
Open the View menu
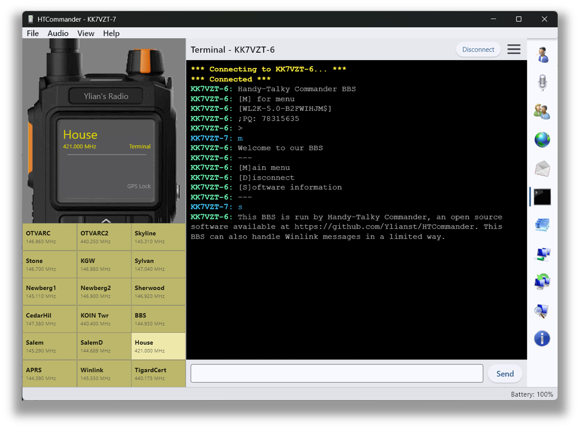86,33
